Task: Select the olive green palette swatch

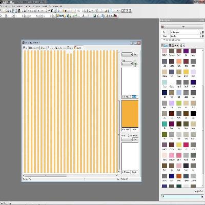Action: (x=165, y=134)
